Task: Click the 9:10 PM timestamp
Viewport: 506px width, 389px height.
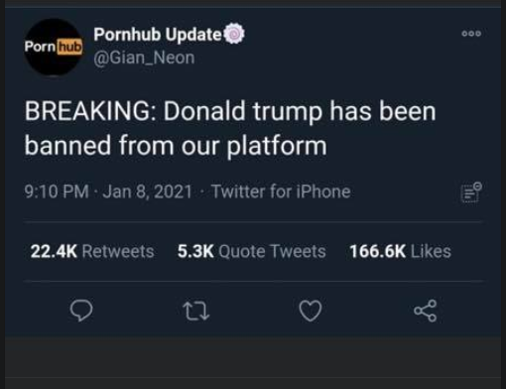Action: pyautogui.click(x=57, y=192)
